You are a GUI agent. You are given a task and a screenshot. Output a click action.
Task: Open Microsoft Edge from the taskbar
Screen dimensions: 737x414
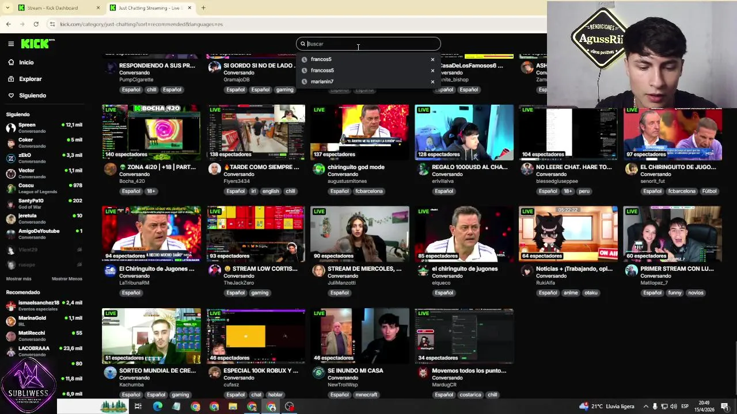157,407
